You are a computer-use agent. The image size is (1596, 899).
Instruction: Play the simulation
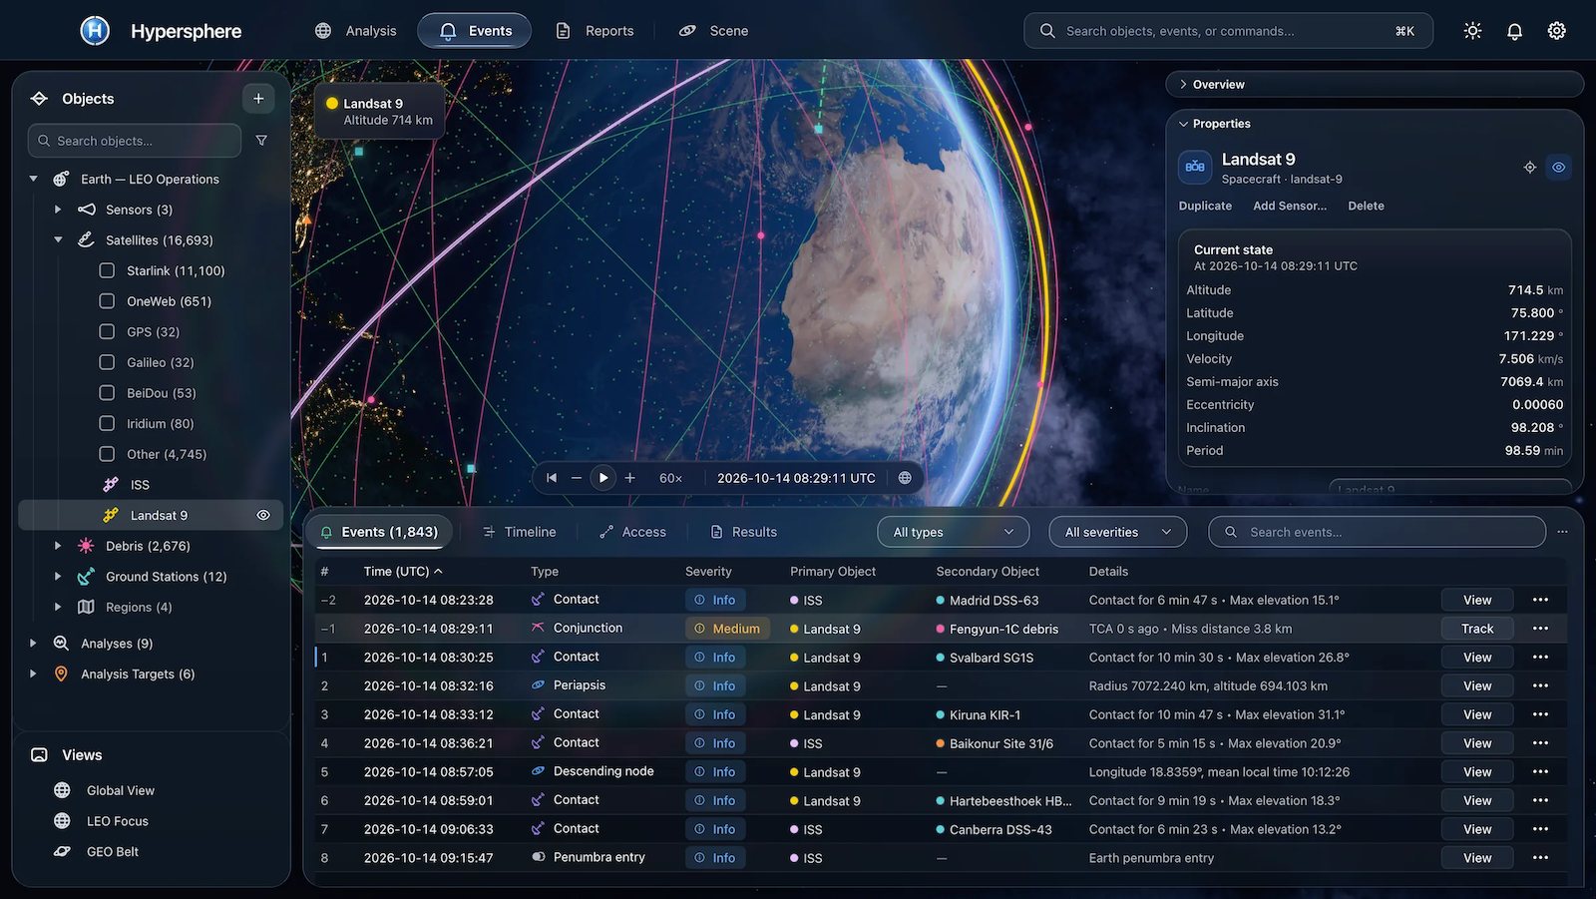tap(603, 478)
